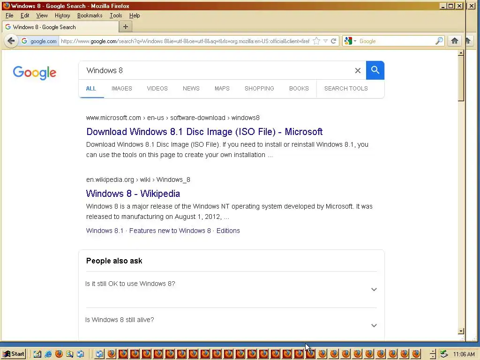Switch to the MAPS results tab

222,89
